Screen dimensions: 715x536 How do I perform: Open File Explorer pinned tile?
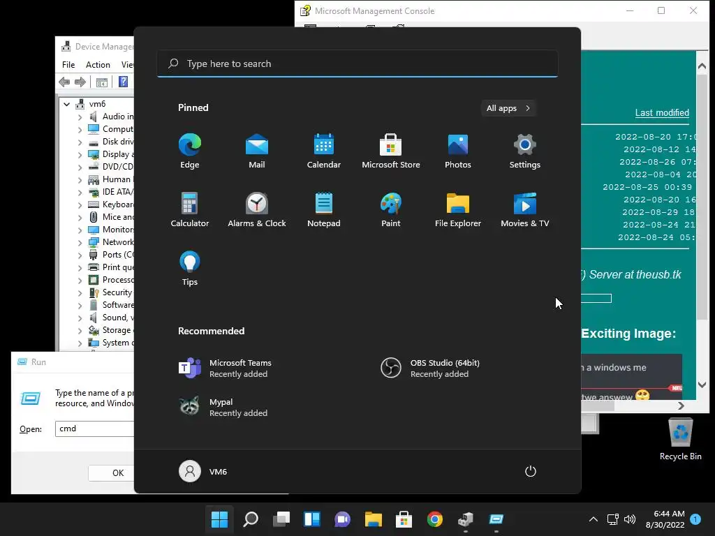(458, 209)
